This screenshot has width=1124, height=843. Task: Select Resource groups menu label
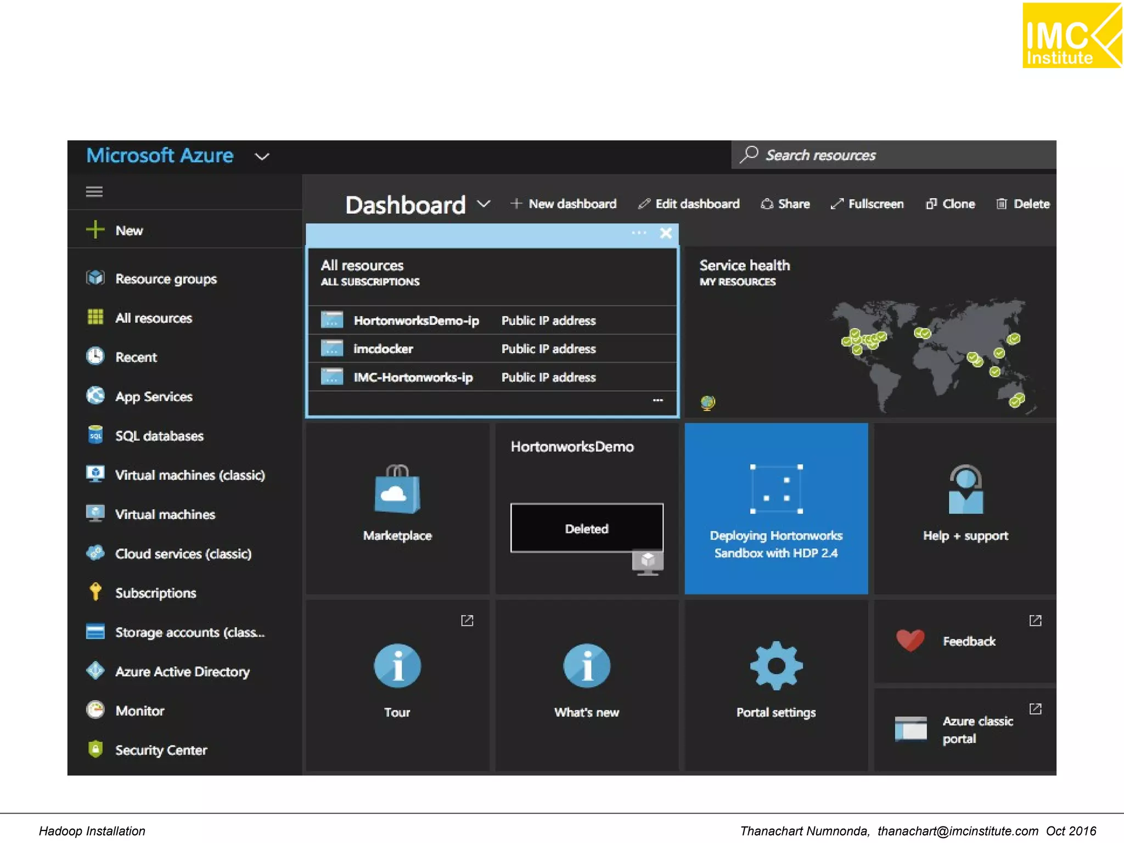[166, 279]
